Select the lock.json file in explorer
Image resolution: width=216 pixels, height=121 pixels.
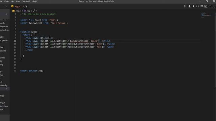coord(4,106)
